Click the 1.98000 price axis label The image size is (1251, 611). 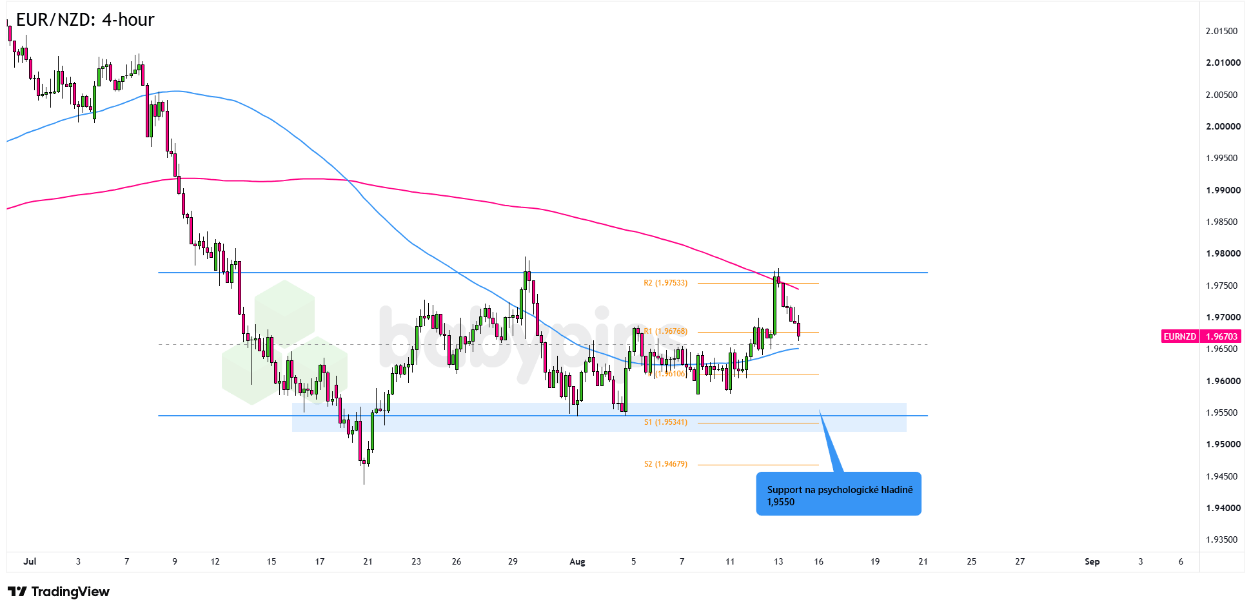pos(1223,253)
